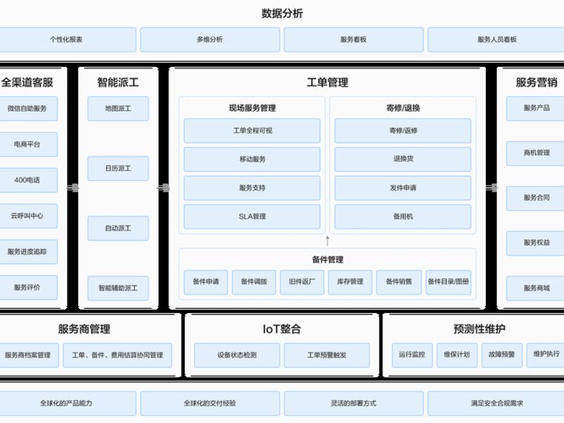Select the 维护执行 box
The height and width of the screenshot is (423, 564).
point(546,355)
